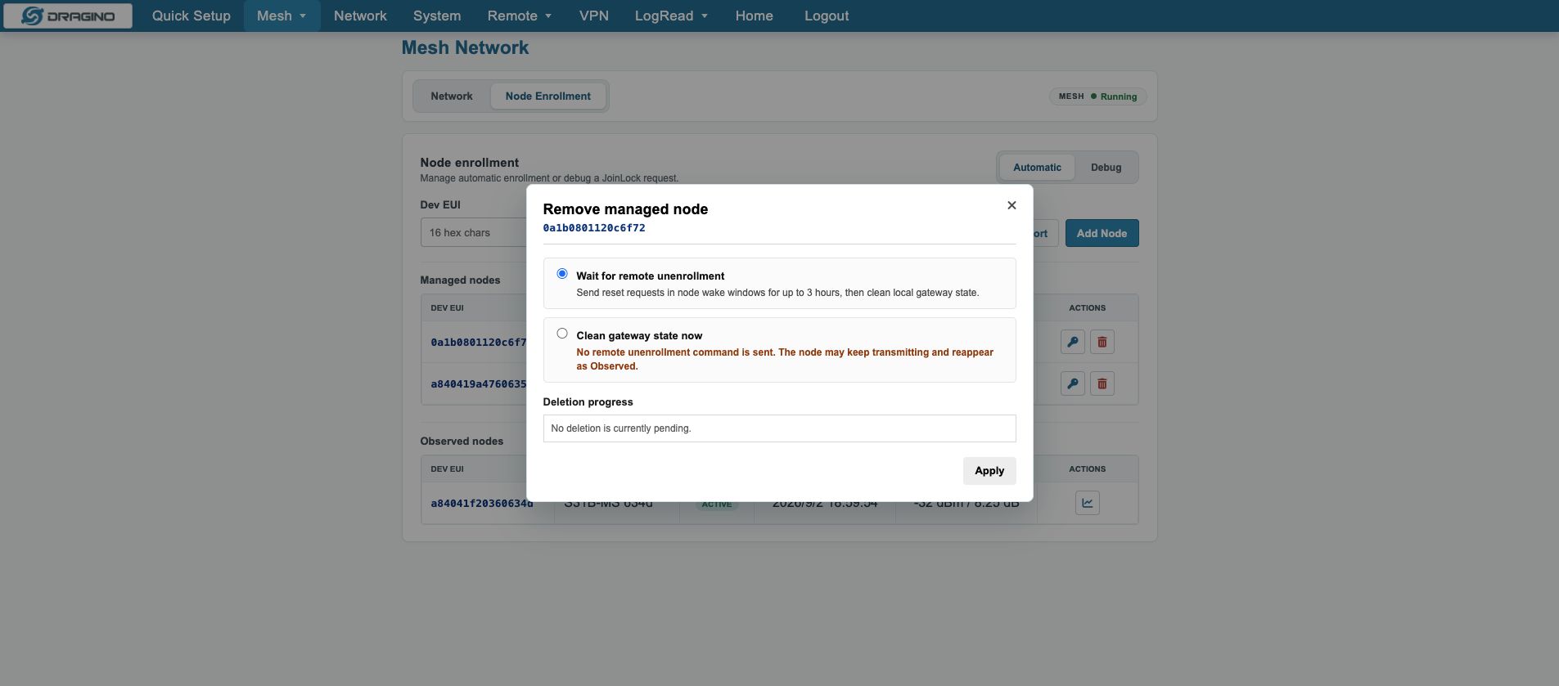The image size is (1559, 686).
Task: Click key icon for node a840419a4760635
Action: click(1072, 383)
